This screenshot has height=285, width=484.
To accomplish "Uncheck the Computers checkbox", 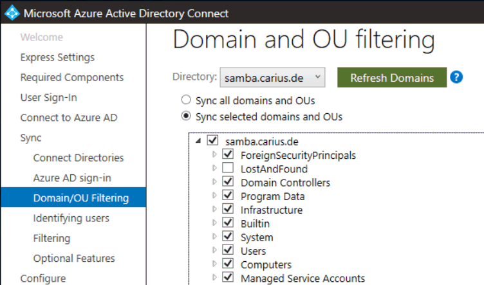I will coord(228,263).
